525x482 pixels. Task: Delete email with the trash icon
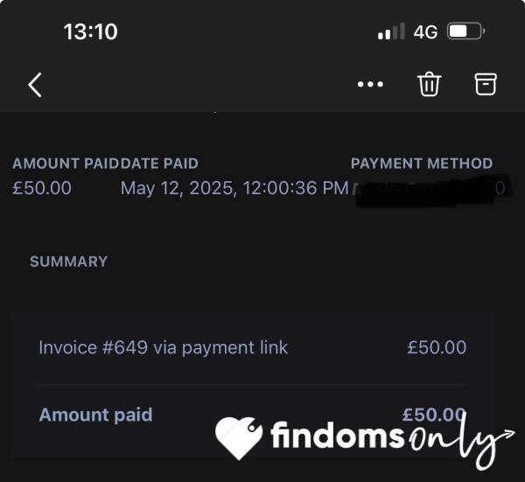pos(429,84)
